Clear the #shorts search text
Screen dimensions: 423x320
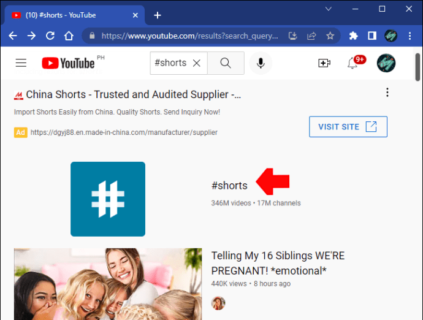(x=197, y=63)
